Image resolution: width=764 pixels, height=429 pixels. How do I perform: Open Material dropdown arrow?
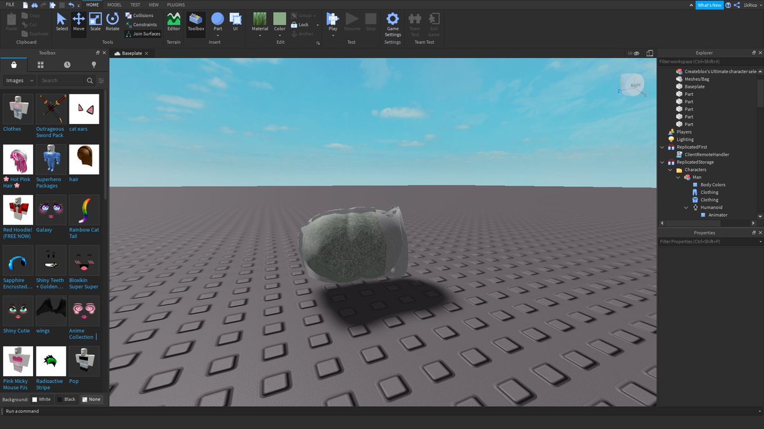pyautogui.click(x=260, y=35)
